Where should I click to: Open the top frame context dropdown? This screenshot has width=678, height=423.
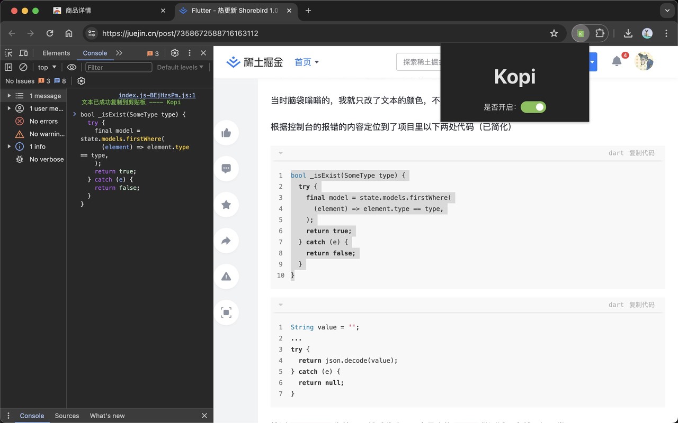point(46,67)
